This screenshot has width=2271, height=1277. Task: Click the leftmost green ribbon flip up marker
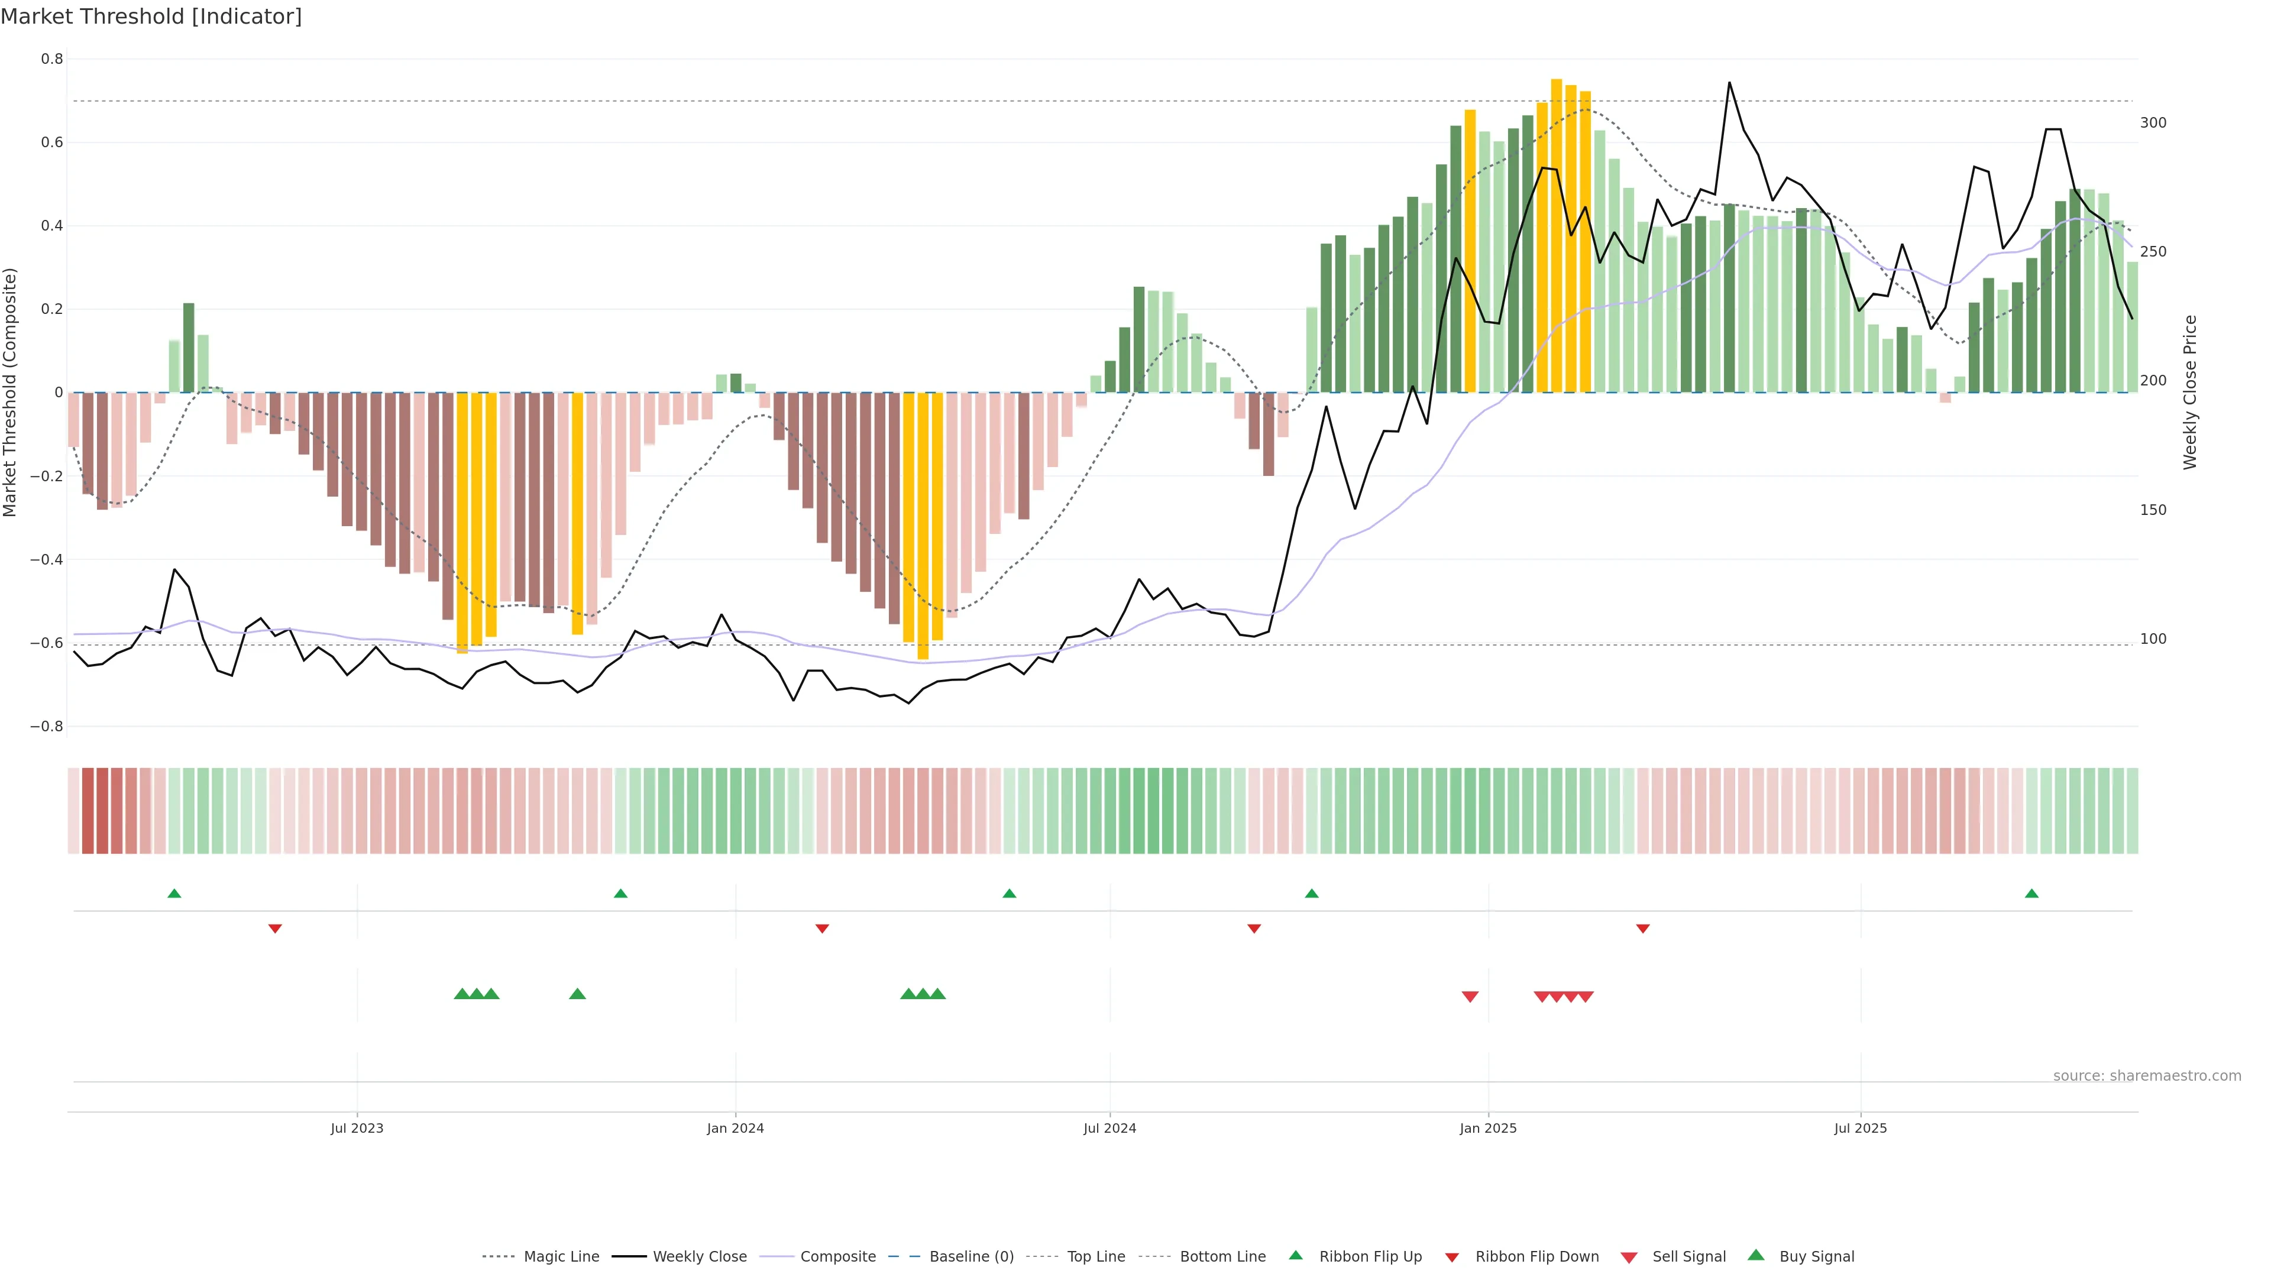(x=174, y=894)
